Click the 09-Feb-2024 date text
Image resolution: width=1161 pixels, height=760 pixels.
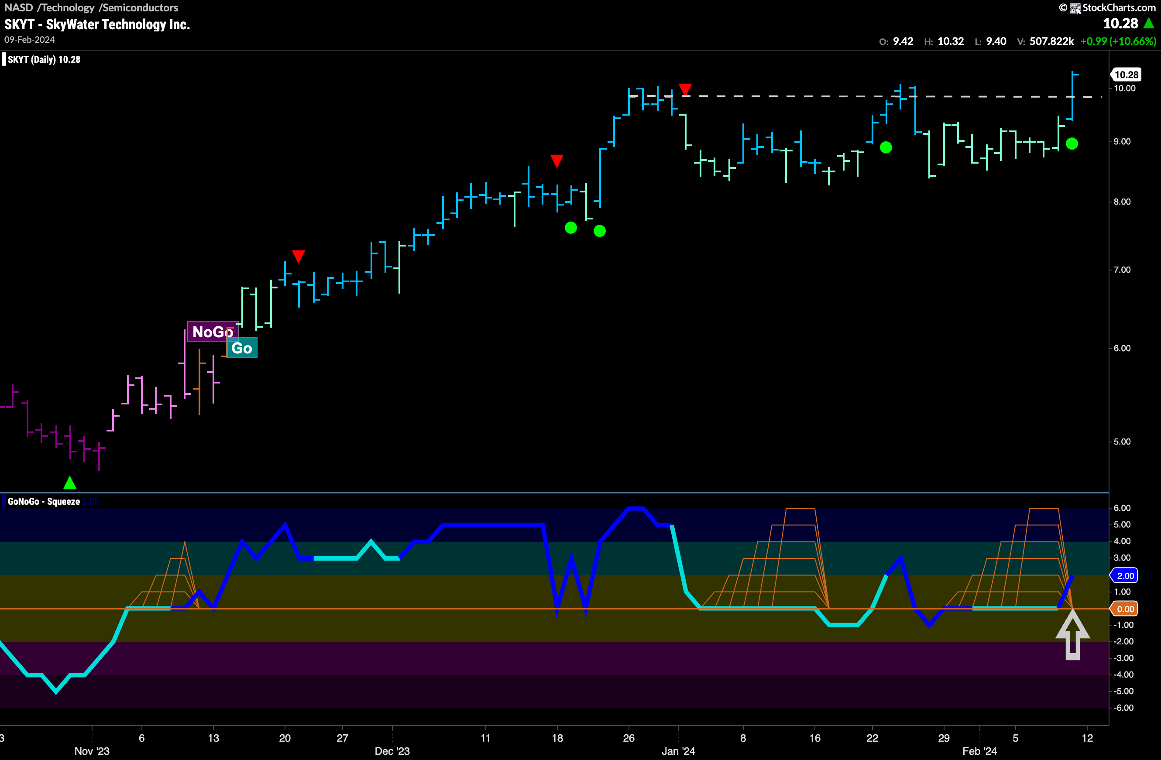pos(30,40)
